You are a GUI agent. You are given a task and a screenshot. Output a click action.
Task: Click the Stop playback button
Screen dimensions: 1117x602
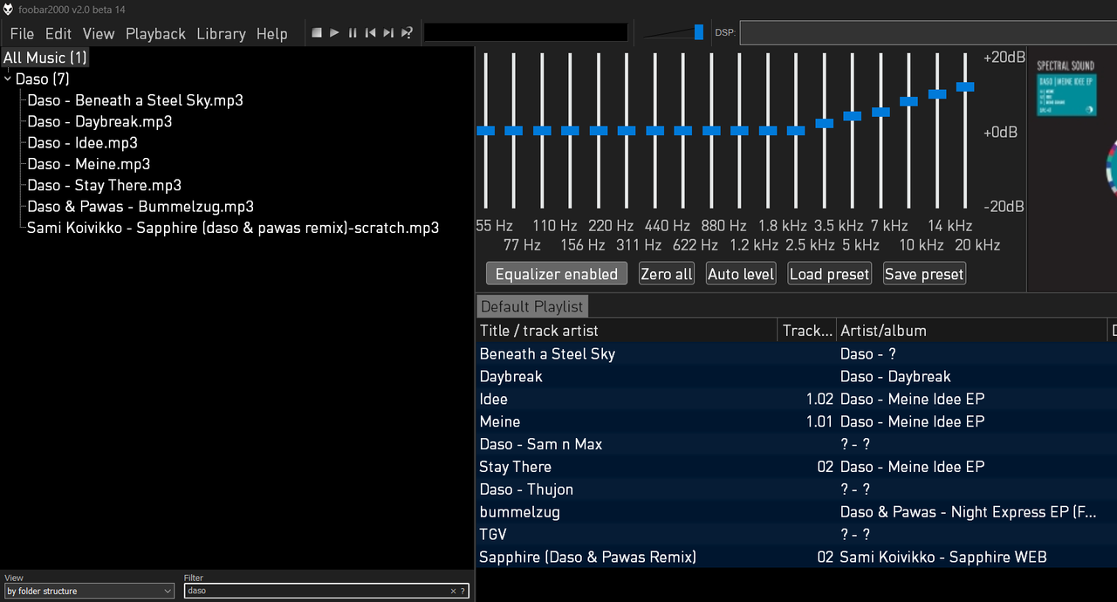(317, 33)
